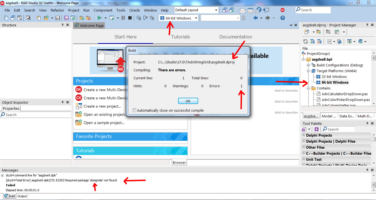Run the project with green play icon
Screen dimensions: 376x200
[x=100, y=18]
